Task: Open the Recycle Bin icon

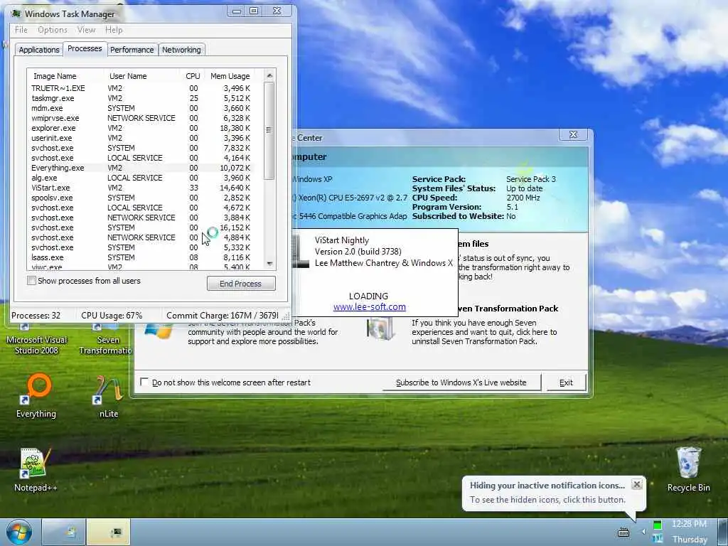Action: pos(688,469)
